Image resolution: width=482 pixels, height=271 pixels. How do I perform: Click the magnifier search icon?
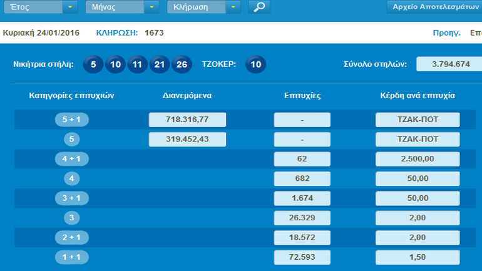(259, 7)
